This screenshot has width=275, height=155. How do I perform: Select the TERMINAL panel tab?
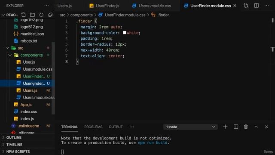70,127
